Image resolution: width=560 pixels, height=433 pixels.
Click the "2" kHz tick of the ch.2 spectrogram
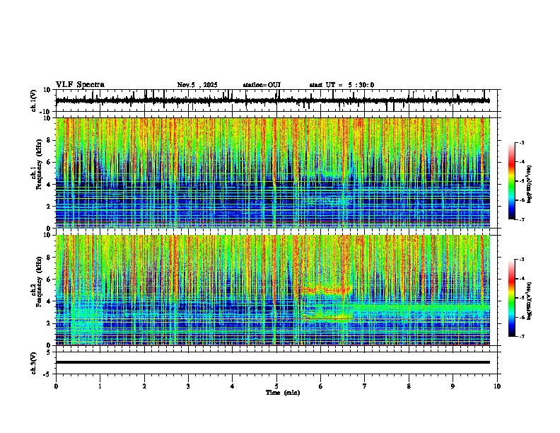[49, 323]
